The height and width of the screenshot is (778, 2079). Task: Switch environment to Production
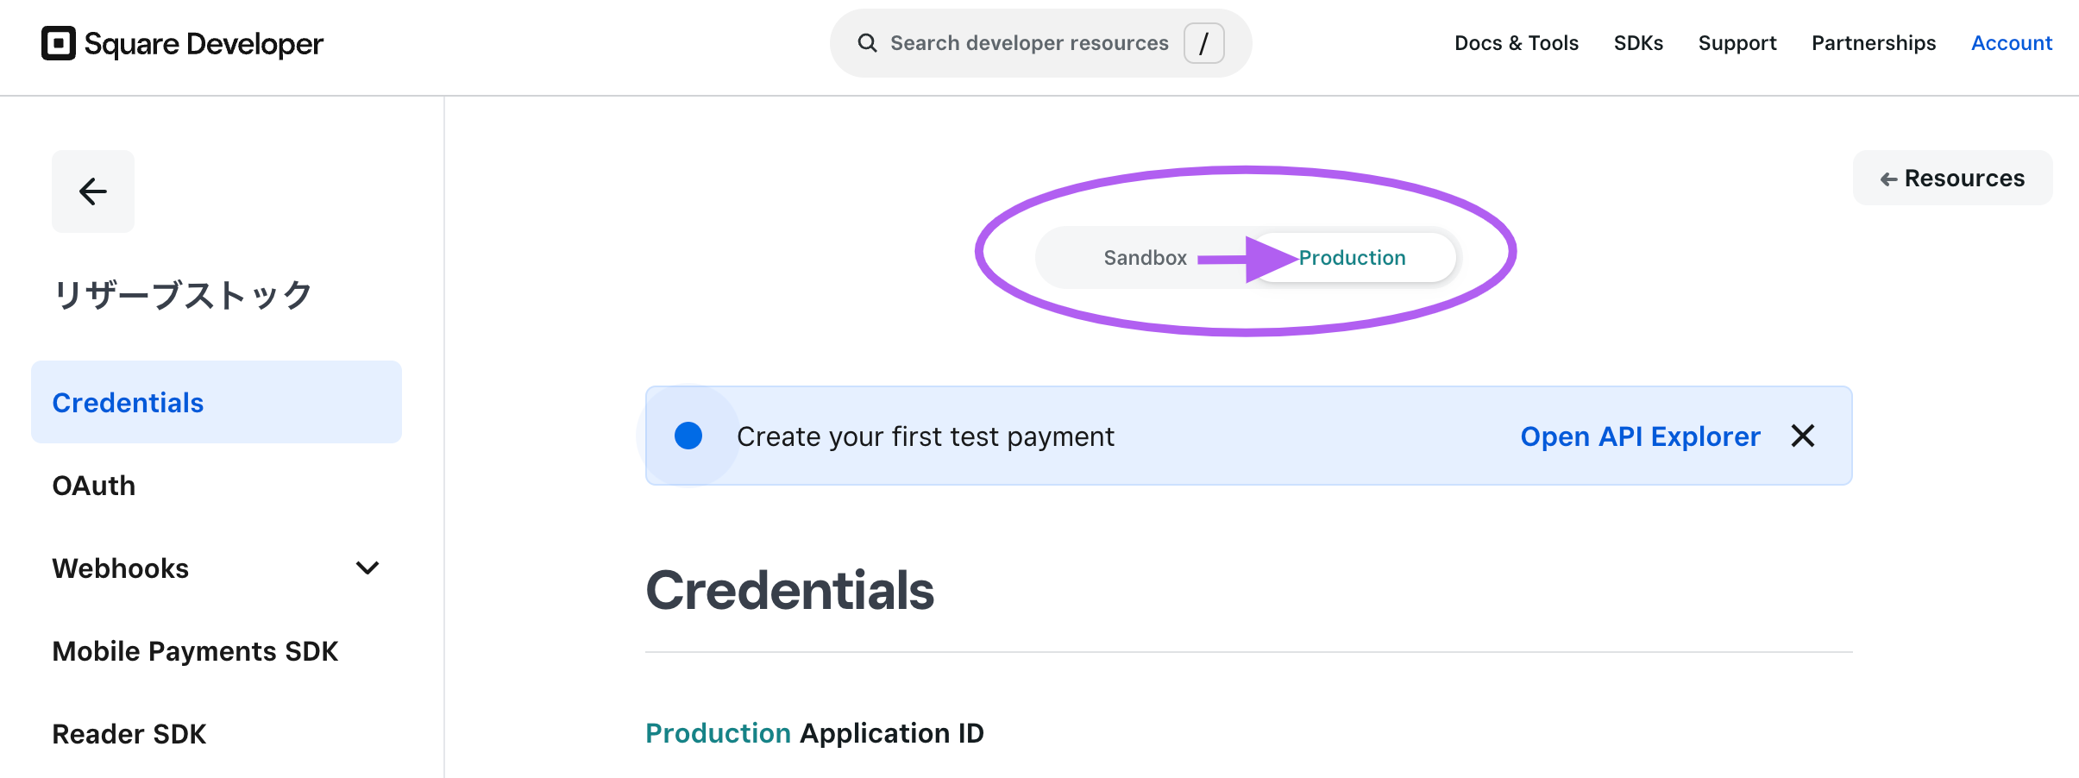[1352, 258]
